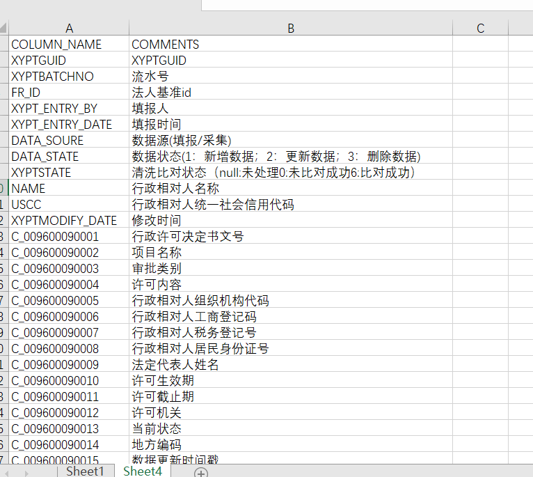Click cell DATA_STATE
533x477 pixels.
[69, 156]
